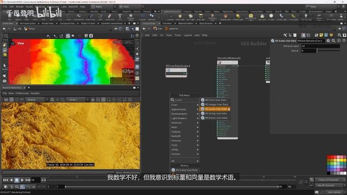This screenshot has width=347, height=195.
Task: Open the parameter pane gear menu
Action: (328, 41)
